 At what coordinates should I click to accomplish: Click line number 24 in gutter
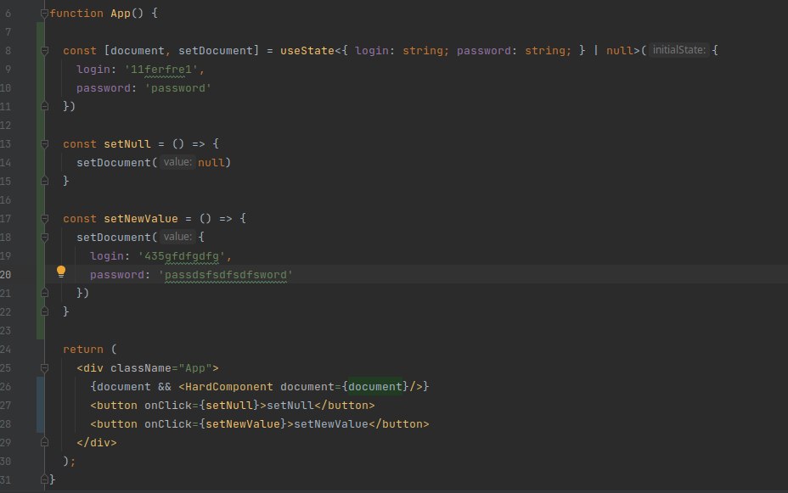6,350
